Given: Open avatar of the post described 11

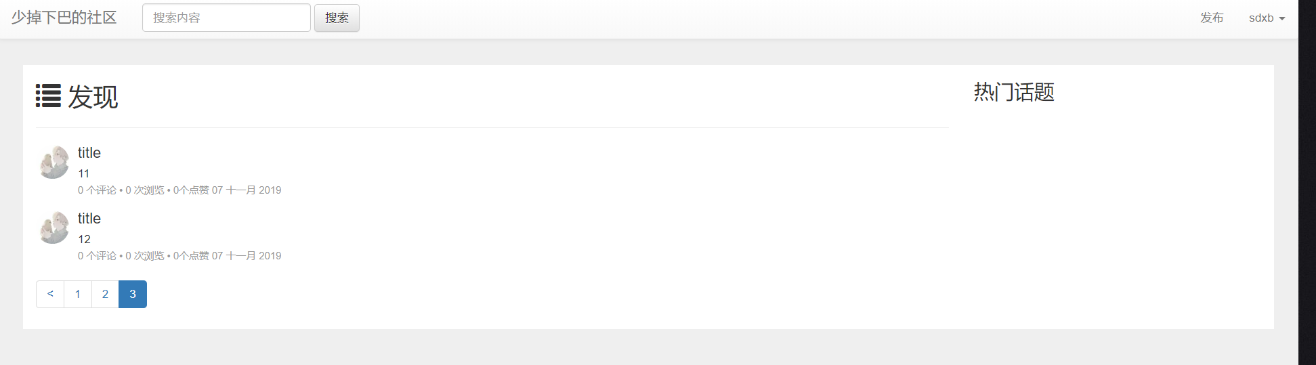Looking at the screenshot, I should [54, 162].
